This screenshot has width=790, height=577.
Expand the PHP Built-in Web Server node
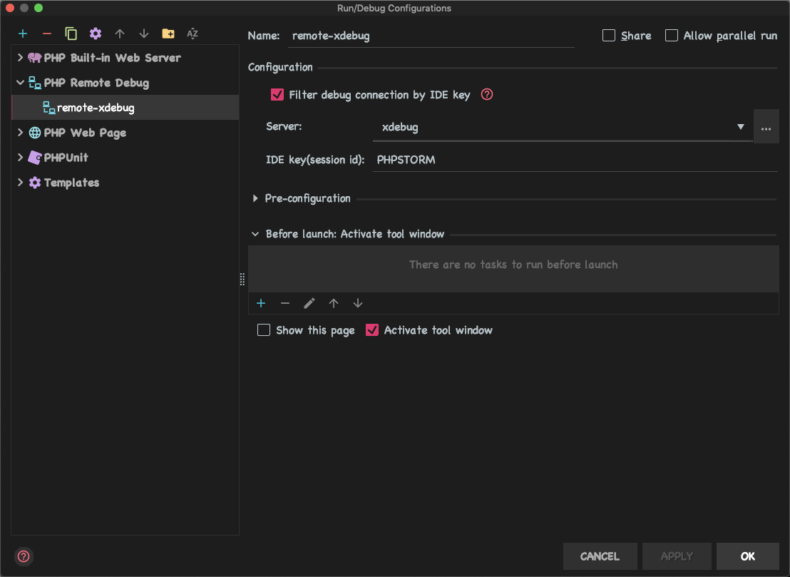[20, 58]
